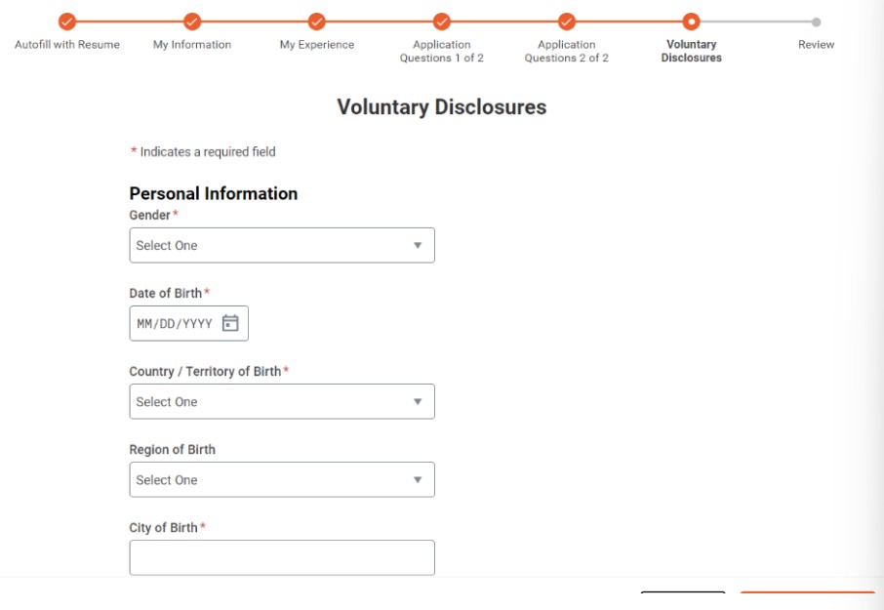Go to the My Experience step label
Screen dimensions: 884x610
click(x=317, y=45)
